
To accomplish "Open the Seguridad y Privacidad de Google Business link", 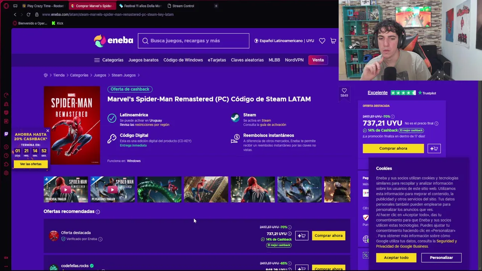I will click(x=416, y=244).
